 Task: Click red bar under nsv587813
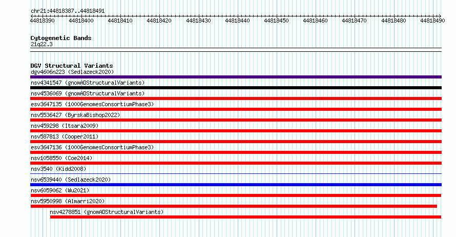tap(236, 142)
